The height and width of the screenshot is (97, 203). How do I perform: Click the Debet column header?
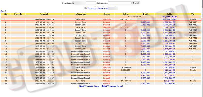coord(125,14)
